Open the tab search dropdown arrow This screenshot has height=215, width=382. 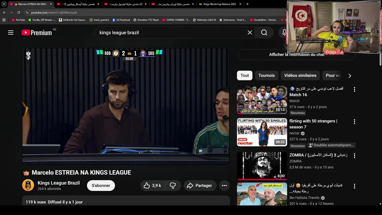point(4,4)
